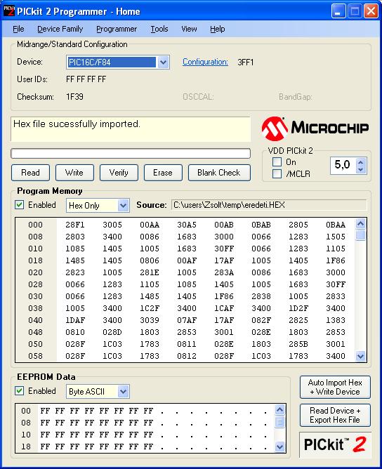This screenshot has width=382, height=469.
Task: Click EEPROM Data scroll up arrow
Action: click(x=280, y=410)
